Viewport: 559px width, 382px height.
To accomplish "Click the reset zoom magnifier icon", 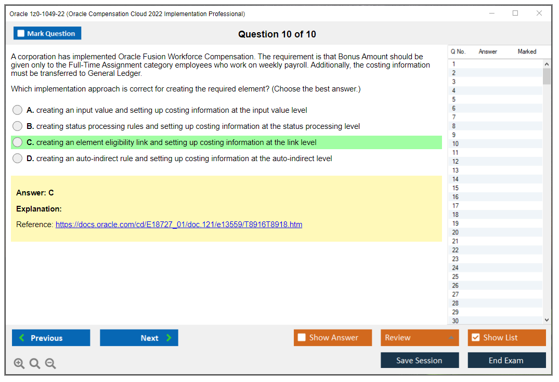I will [35, 364].
